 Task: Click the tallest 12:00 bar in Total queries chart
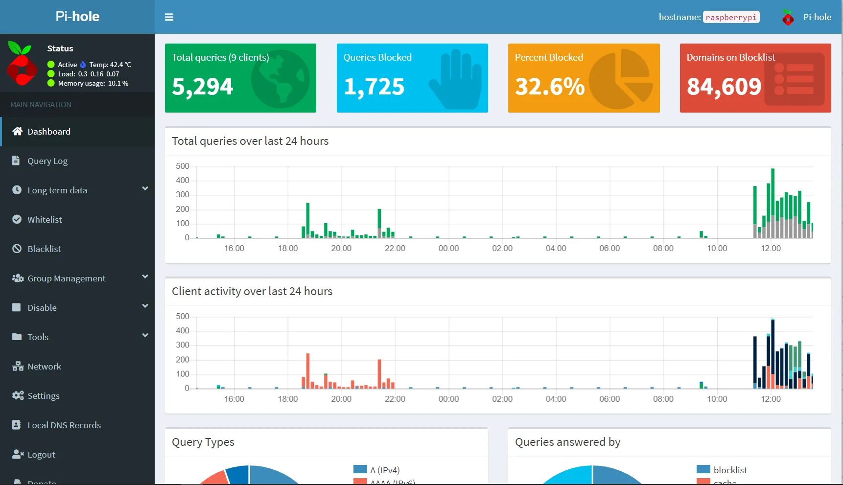pyautogui.click(x=773, y=203)
